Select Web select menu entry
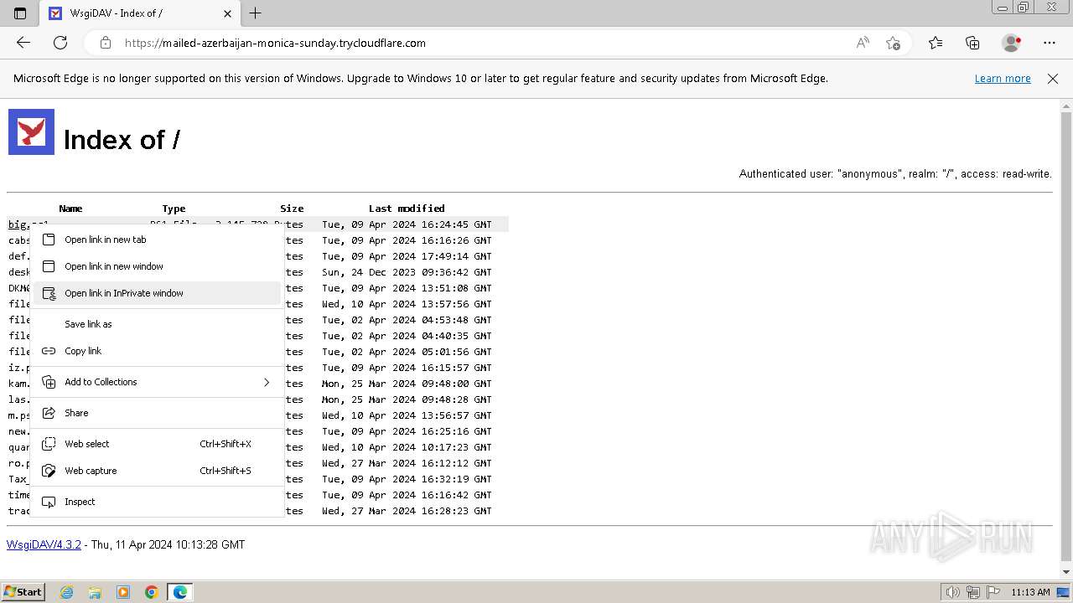1073x603 pixels. click(157, 444)
